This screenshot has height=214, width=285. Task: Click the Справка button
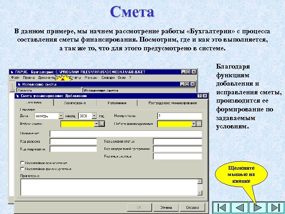[192, 207]
